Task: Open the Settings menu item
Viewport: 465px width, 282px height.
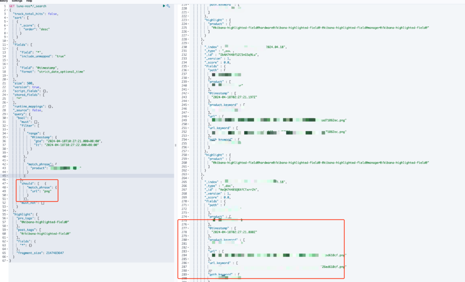Action: coord(17,1)
